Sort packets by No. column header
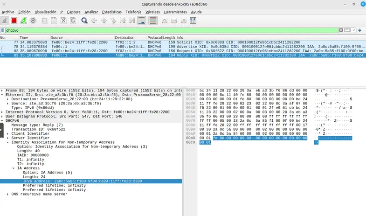 (x=9, y=38)
